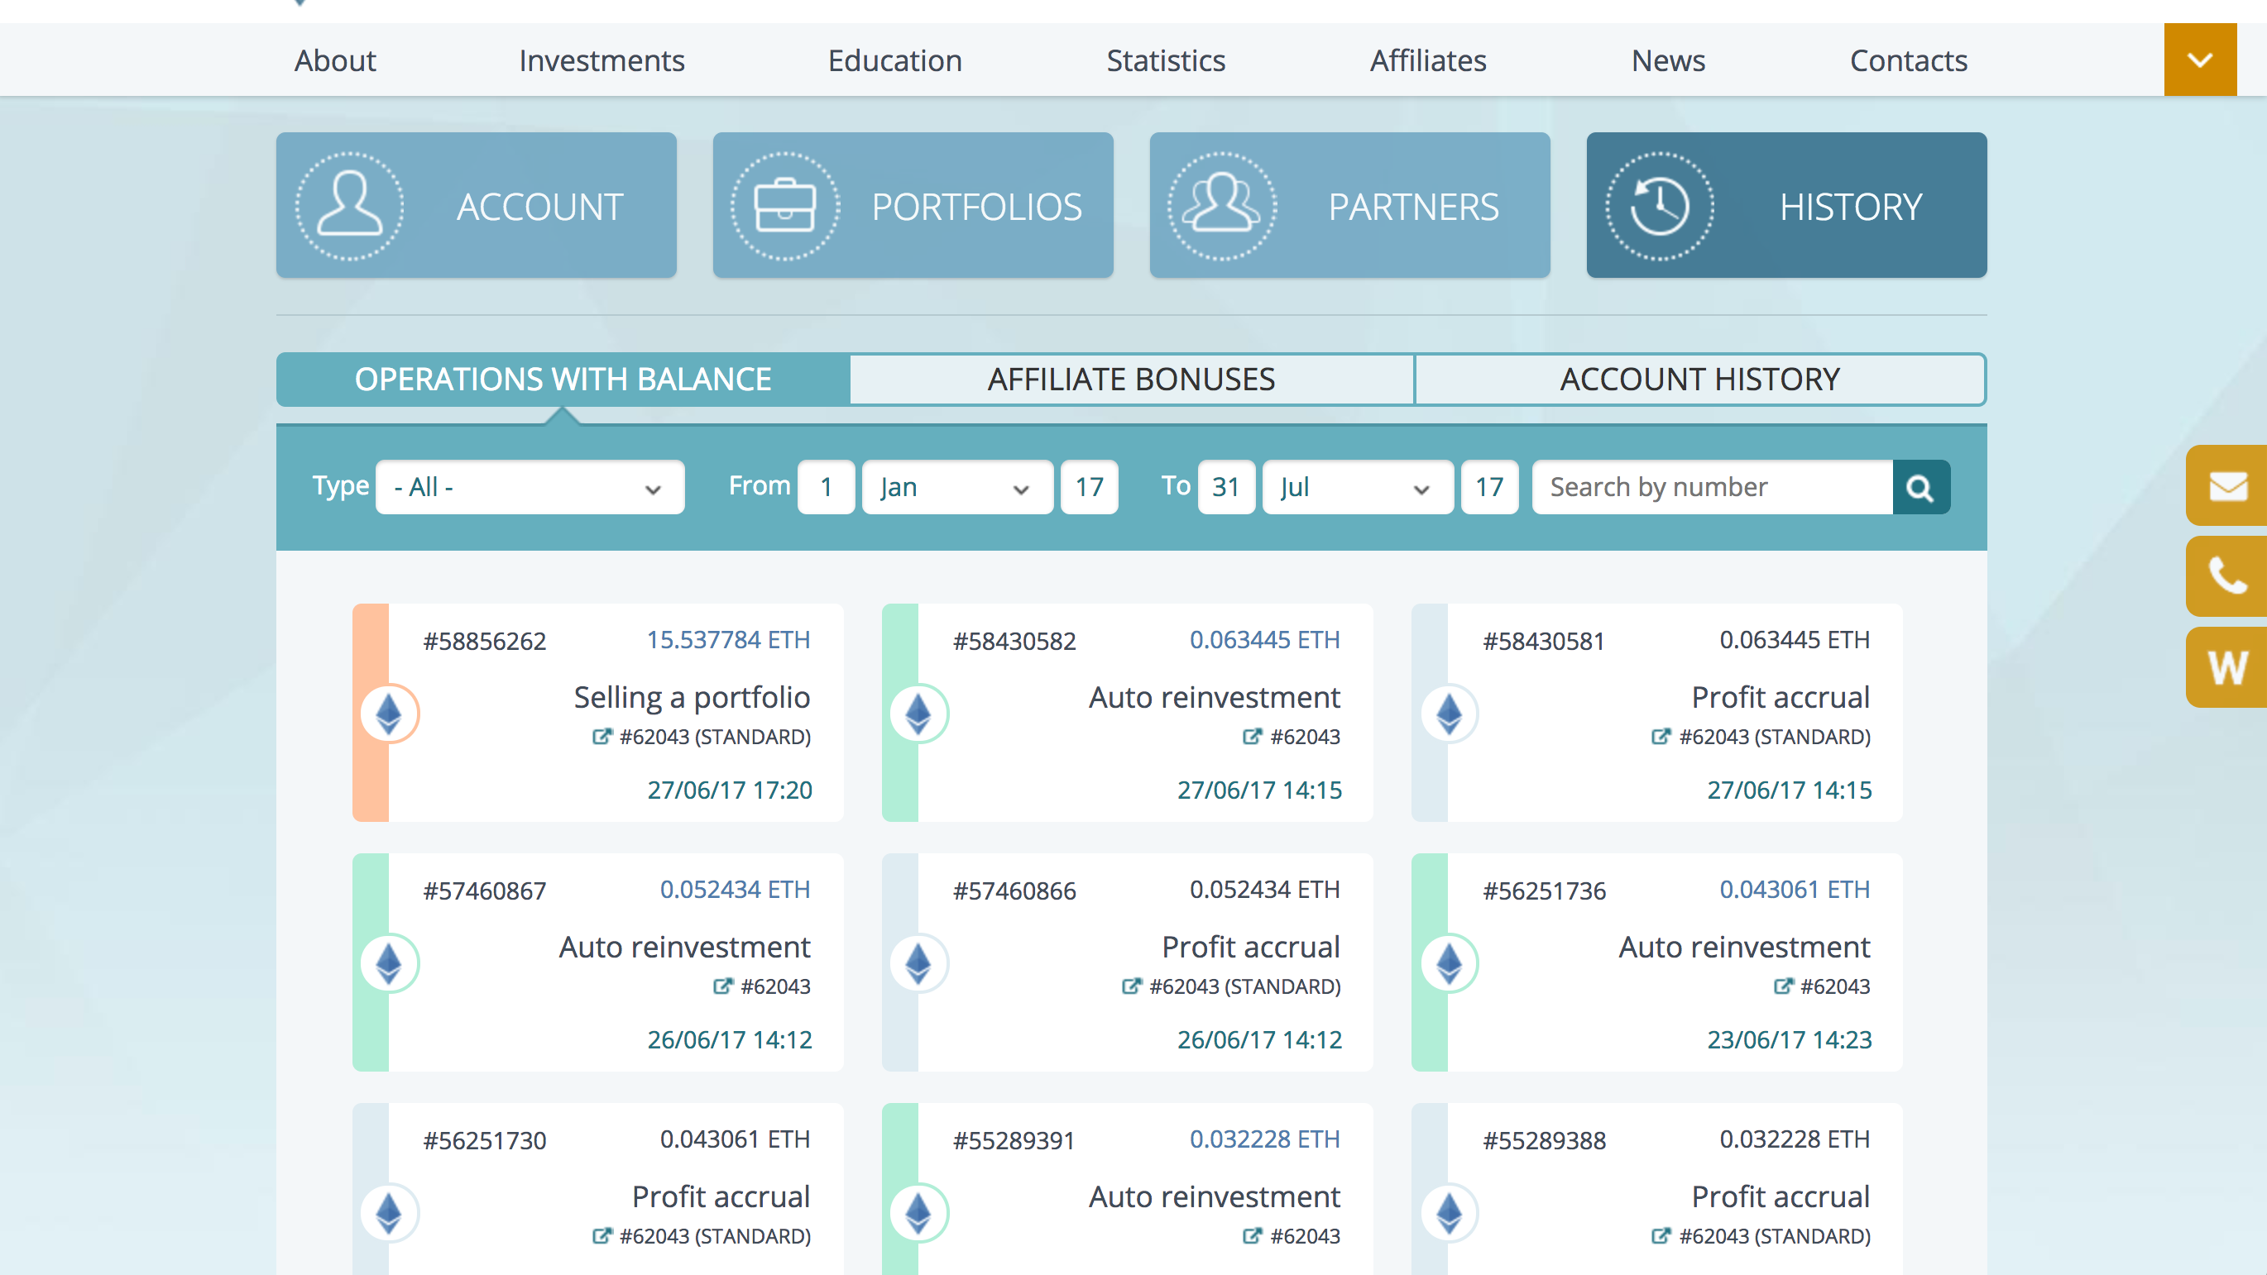This screenshot has height=1275, width=2267.
Task: Click the To day field showing 31
Action: (x=1227, y=487)
